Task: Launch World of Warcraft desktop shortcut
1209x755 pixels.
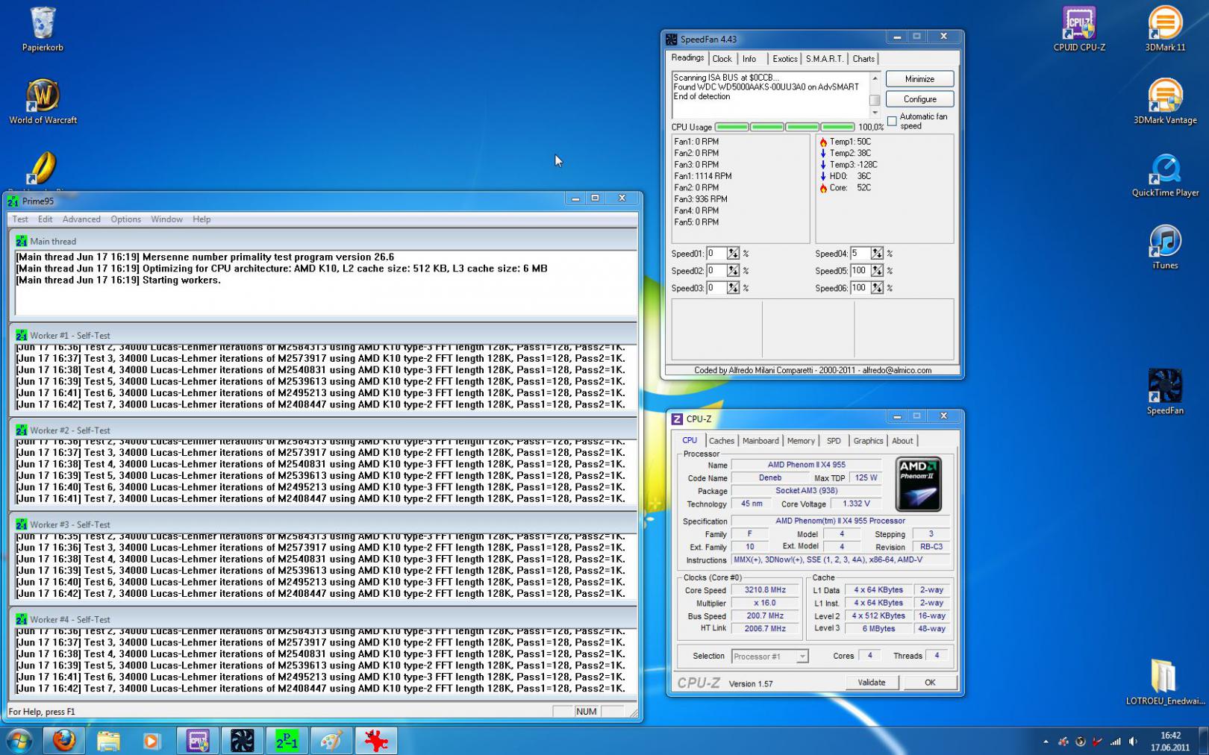Action: [43, 101]
